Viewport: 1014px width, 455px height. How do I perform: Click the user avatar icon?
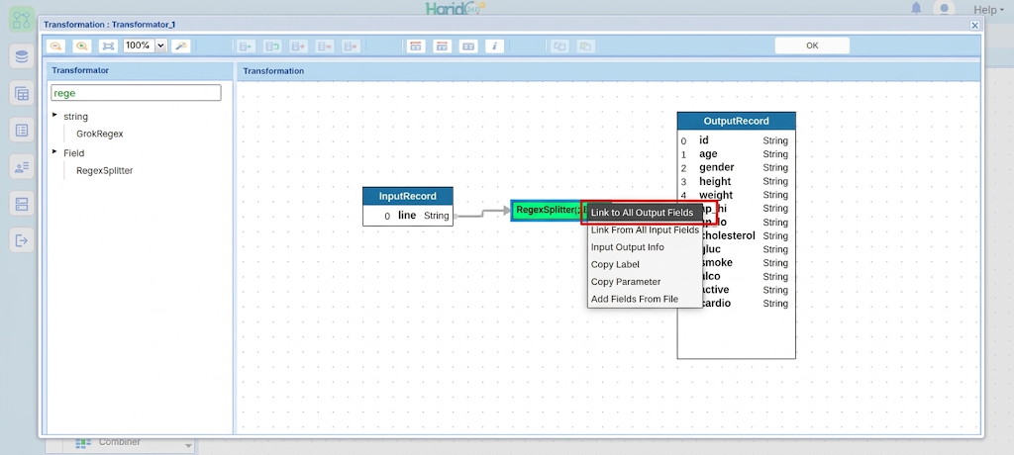coord(944,8)
